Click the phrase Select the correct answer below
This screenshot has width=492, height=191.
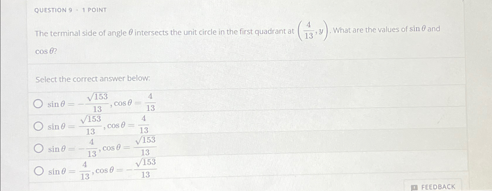tap(92, 79)
